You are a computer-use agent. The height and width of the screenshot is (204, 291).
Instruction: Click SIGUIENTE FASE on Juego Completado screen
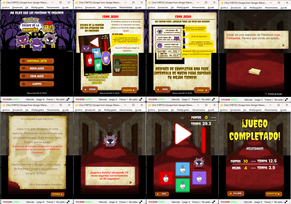click(274, 194)
